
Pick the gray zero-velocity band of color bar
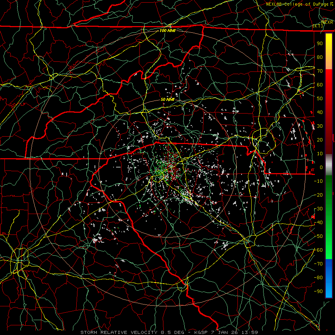click(x=329, y=165)
